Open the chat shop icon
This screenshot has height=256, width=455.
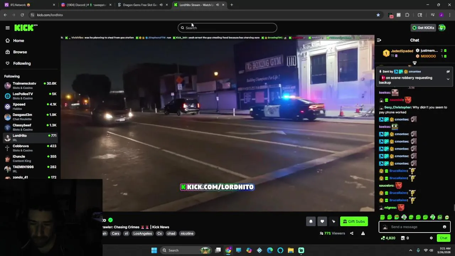click(x=403, y=238)
